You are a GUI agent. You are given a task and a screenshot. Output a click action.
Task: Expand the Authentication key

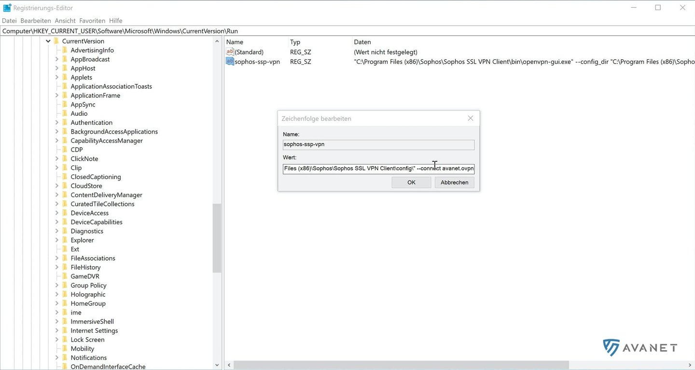[x=57, y=123]
